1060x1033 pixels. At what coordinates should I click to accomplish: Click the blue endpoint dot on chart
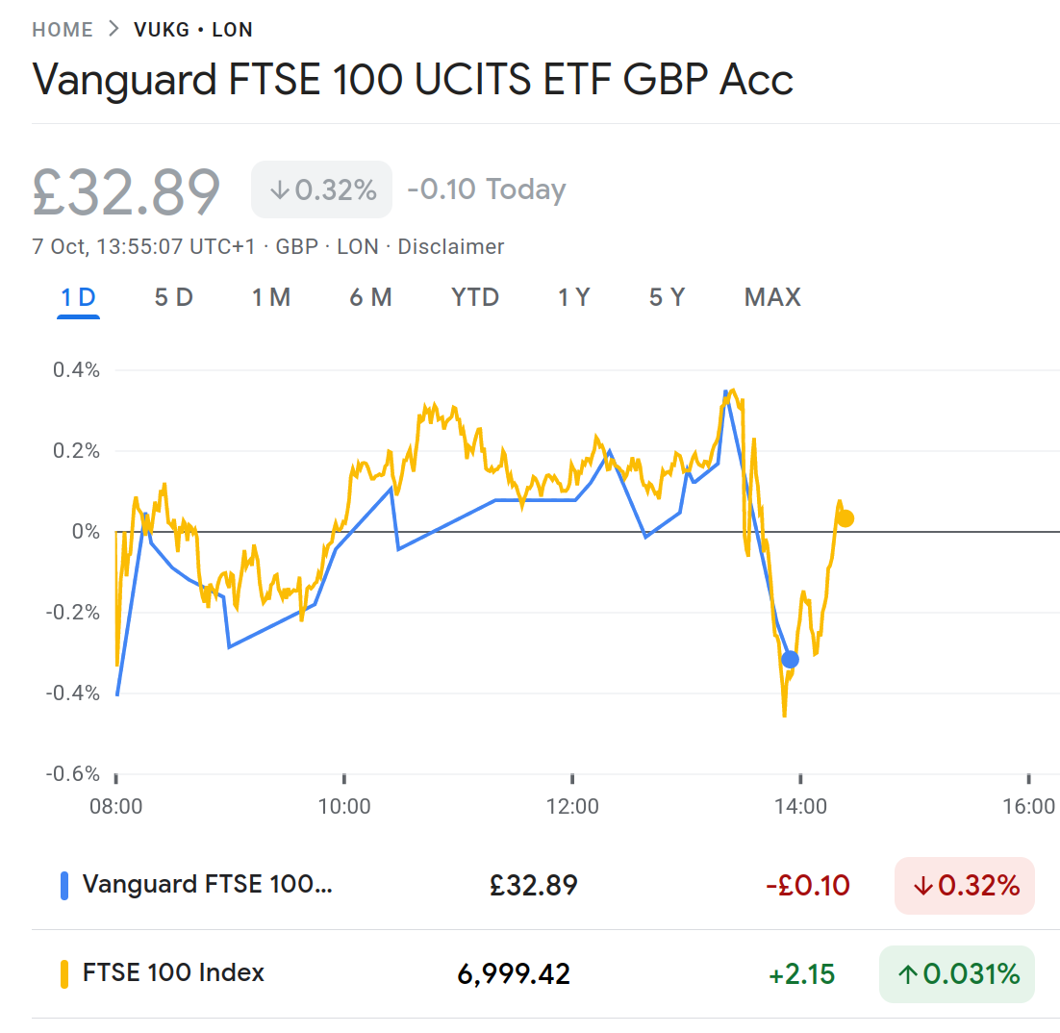click(x=790, y=659)
